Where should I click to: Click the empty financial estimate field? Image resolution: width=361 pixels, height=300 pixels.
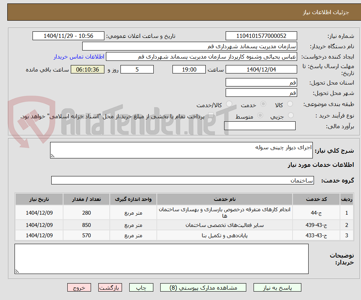click(260, 126)
